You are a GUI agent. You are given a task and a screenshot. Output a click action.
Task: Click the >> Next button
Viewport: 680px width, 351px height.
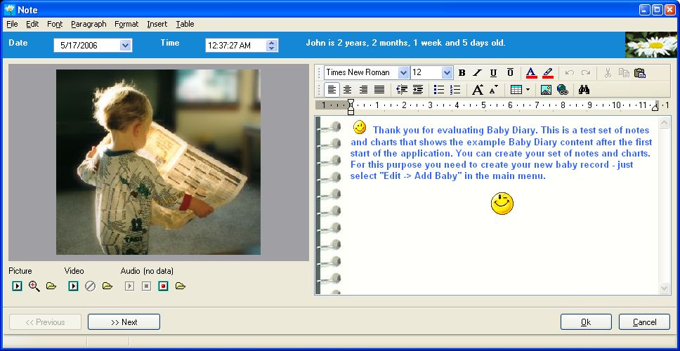(124, 322)
